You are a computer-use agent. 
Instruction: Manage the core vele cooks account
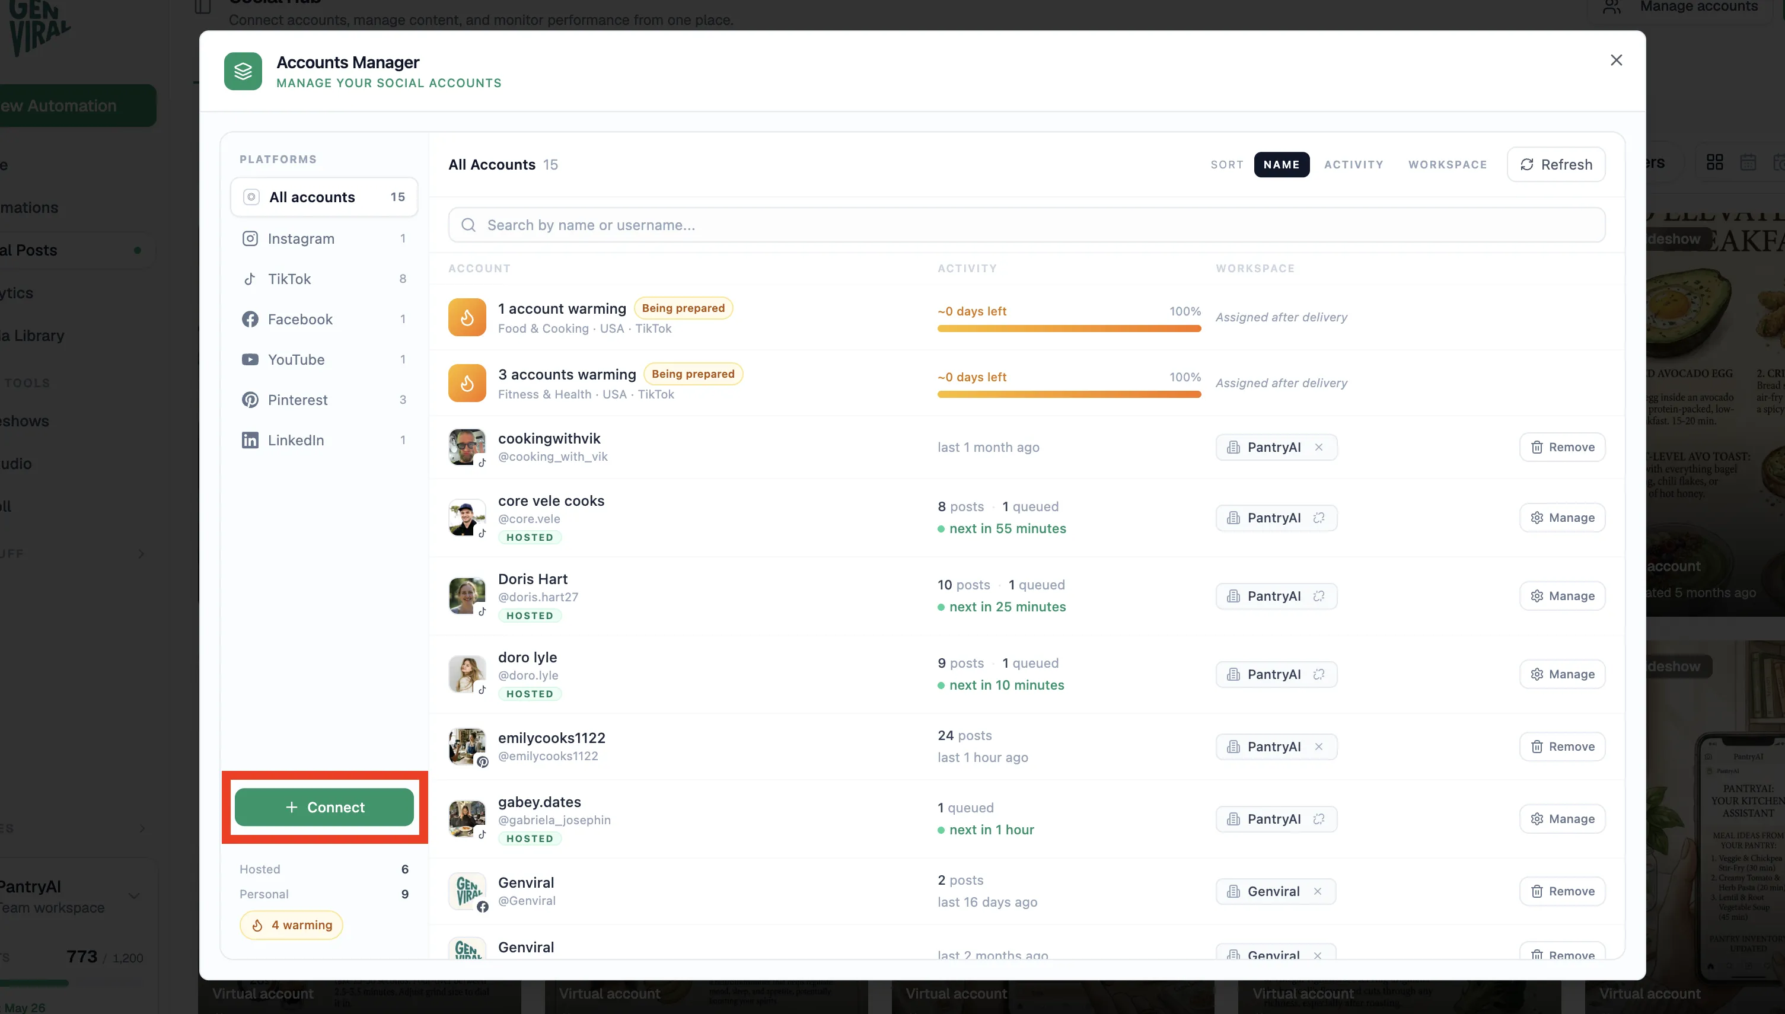pyautogui.click(x=1562, y=518)
